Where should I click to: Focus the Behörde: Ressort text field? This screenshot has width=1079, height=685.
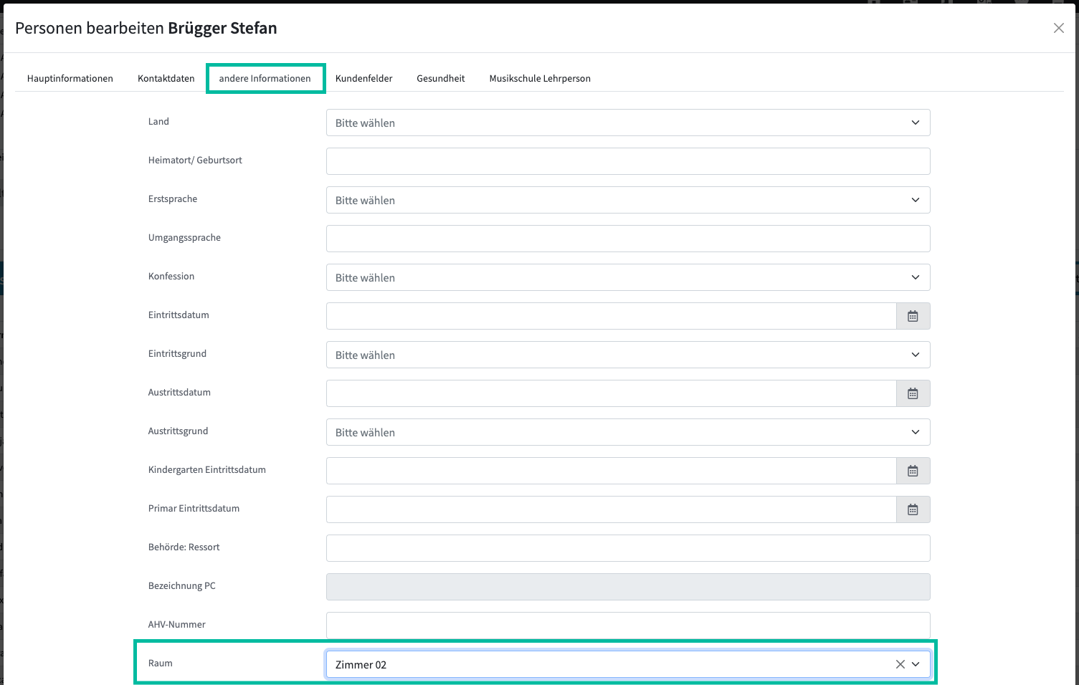(628, 548)
